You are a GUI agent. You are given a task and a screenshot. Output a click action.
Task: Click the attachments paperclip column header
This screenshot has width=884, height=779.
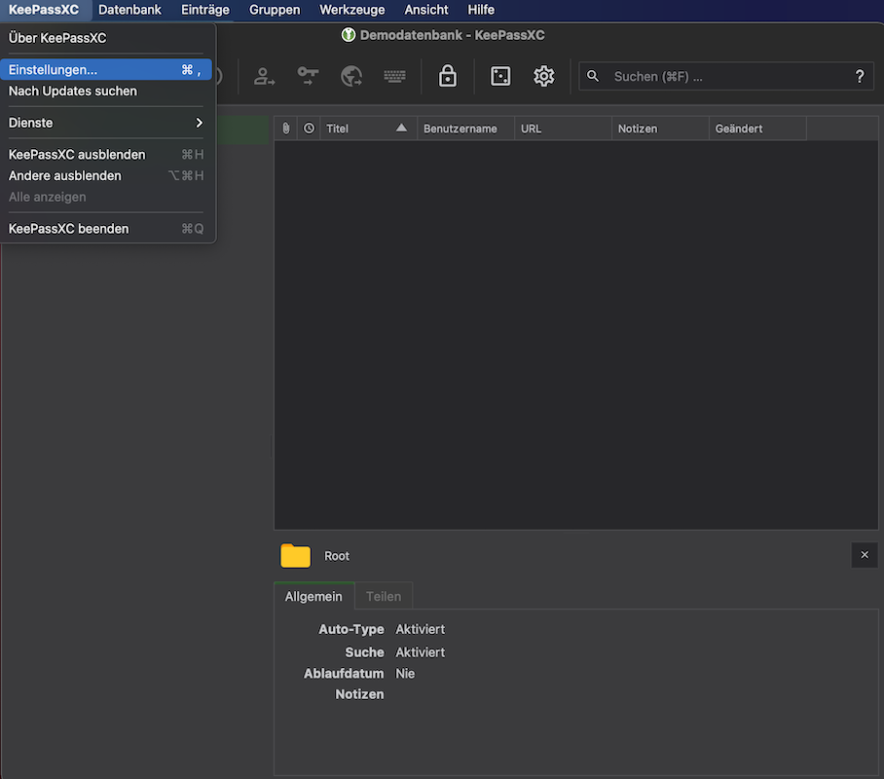(x=286, y=129)
